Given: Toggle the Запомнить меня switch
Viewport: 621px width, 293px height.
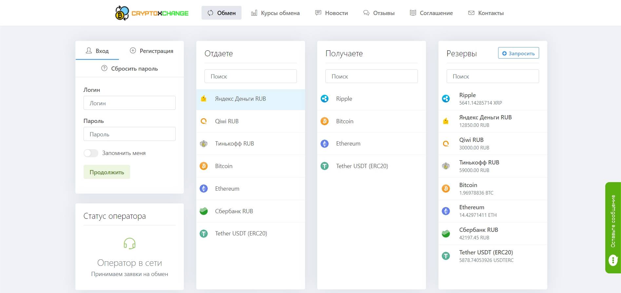Looking at the screenshot, I should pyautogui.click(x=91, y=153).
